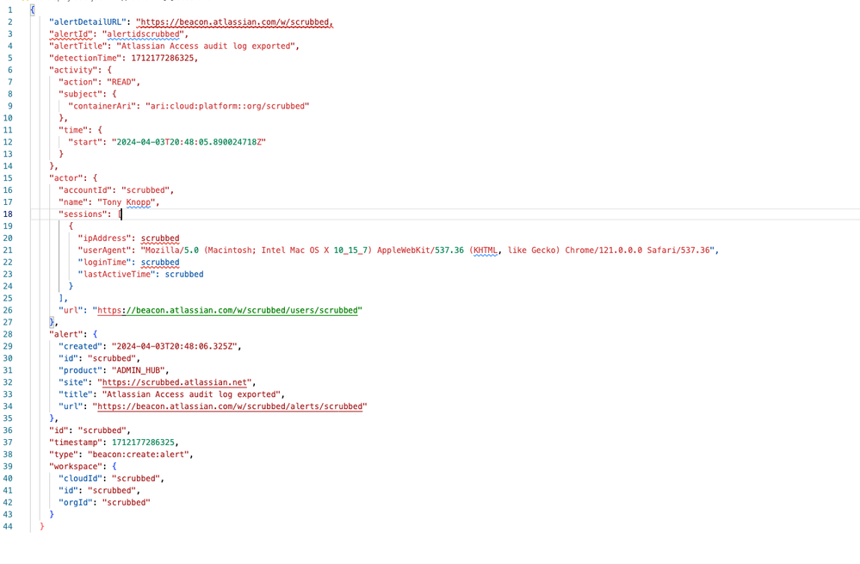Click the timestamp value on line 37
The width and height of the screenshot is (860, 564).
[x=143, y=443]
